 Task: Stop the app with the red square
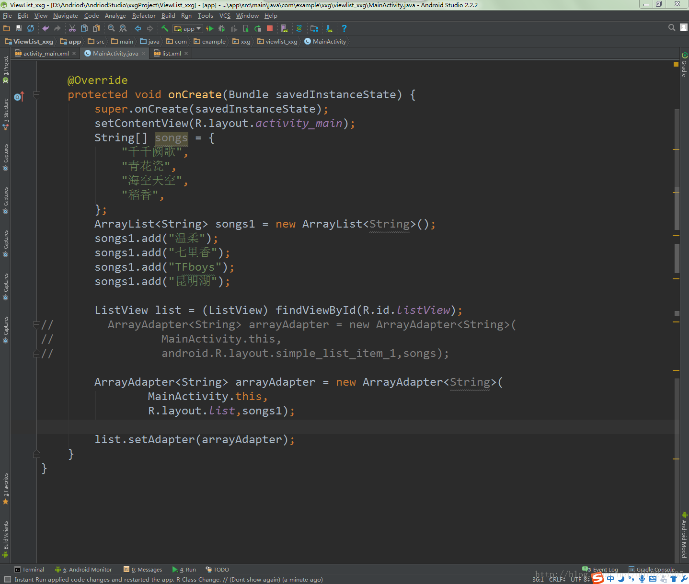[x=270, y=28]
